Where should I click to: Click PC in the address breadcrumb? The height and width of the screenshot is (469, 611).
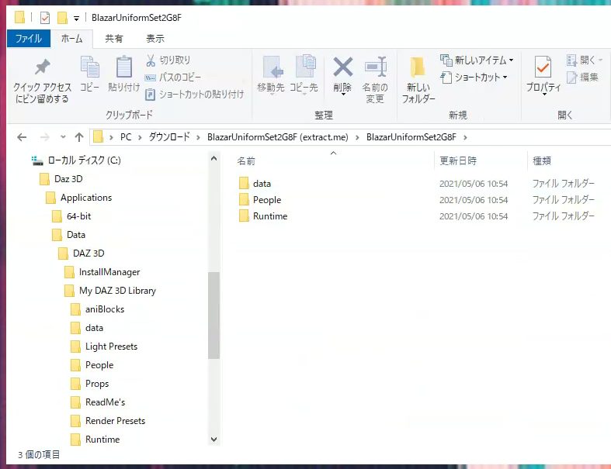click(126, 137)
